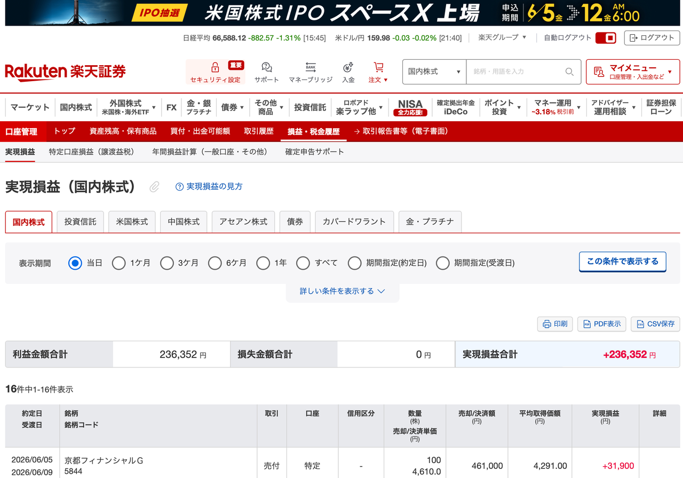The width and height of the screenshot is (683, 478).
Task: Switch to 確定申告サポート sub-tab
Action: pyautogui.click(x=315, y=152)
